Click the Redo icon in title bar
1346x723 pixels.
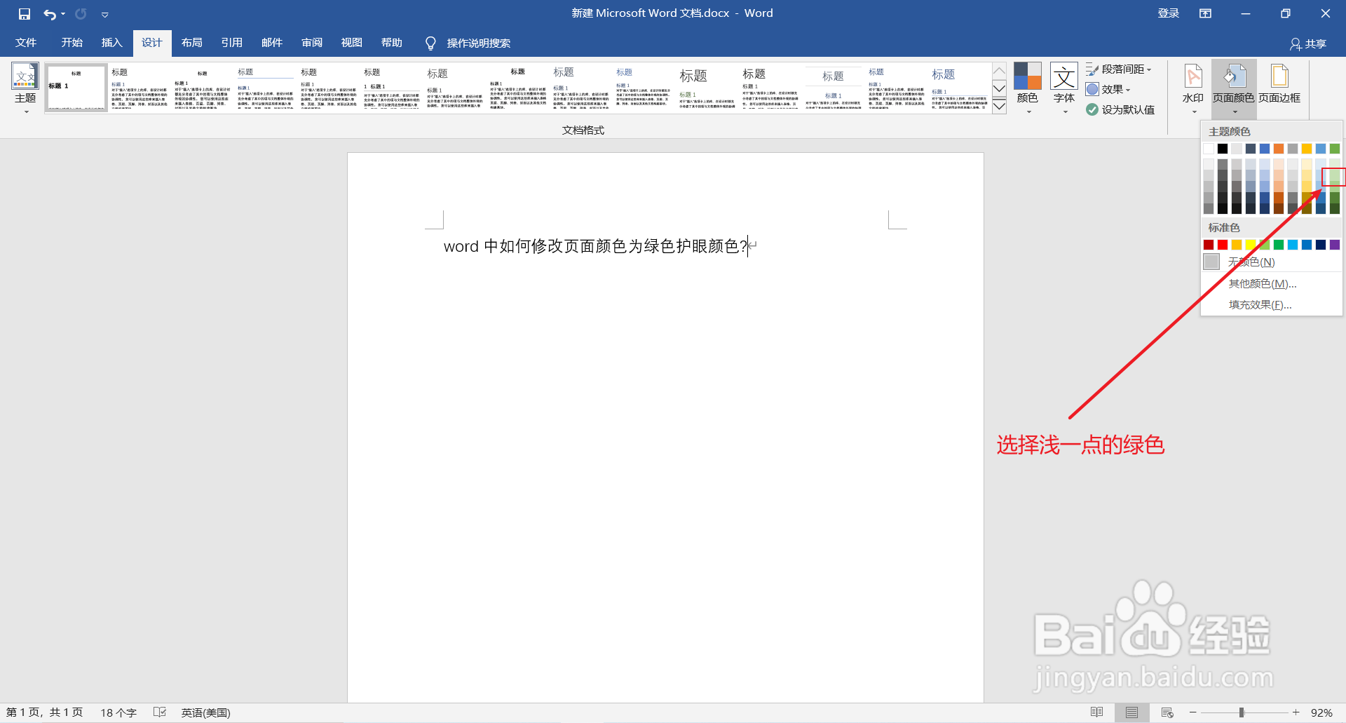(x=81, y=14)
